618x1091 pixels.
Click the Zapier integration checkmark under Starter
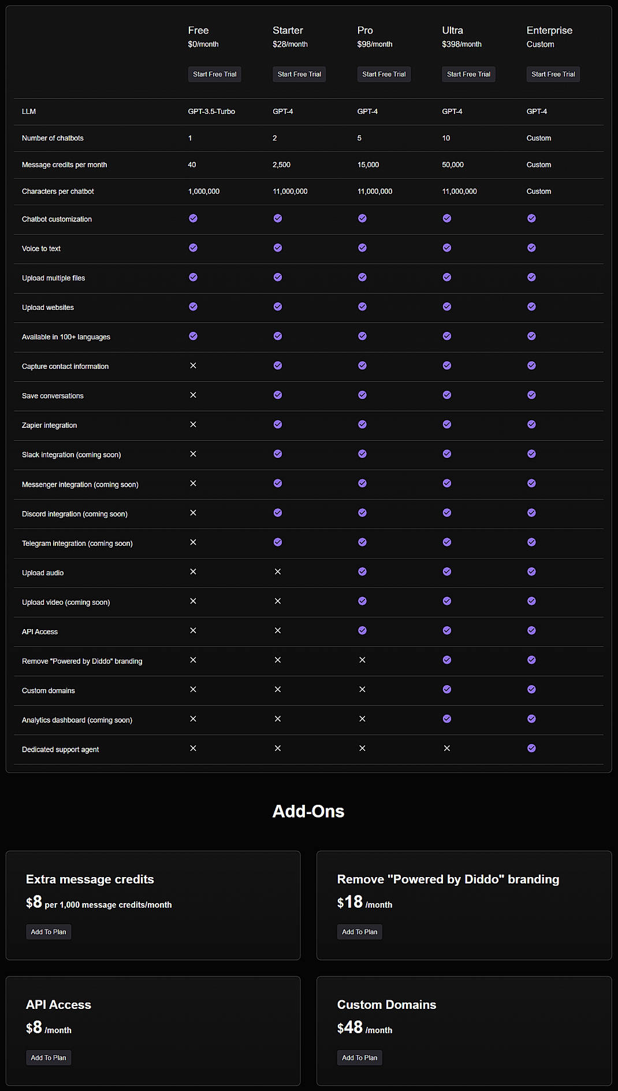278,424
